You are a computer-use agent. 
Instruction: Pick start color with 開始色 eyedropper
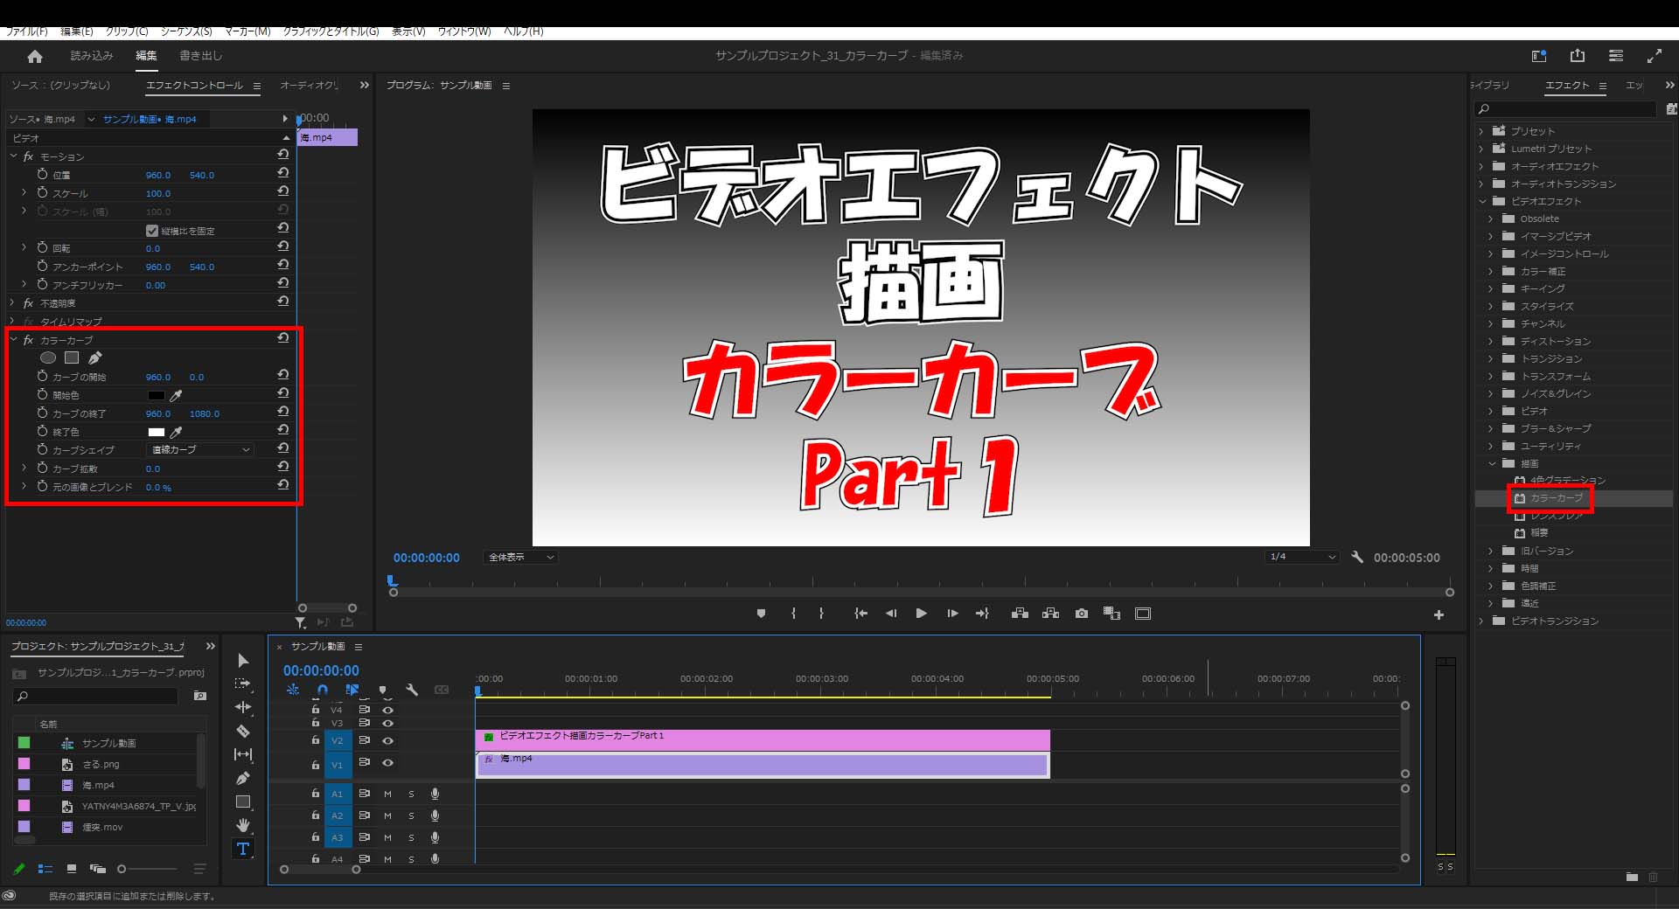tap(176, 396)
